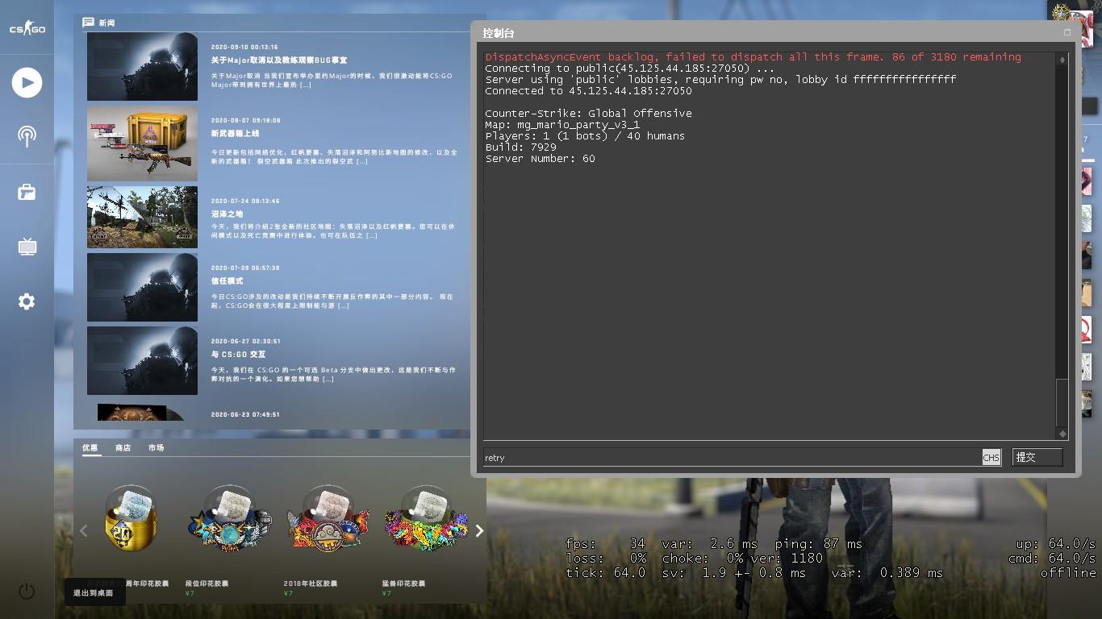Click the 退出到桌面 tooltip label

[x=95, y=592]
